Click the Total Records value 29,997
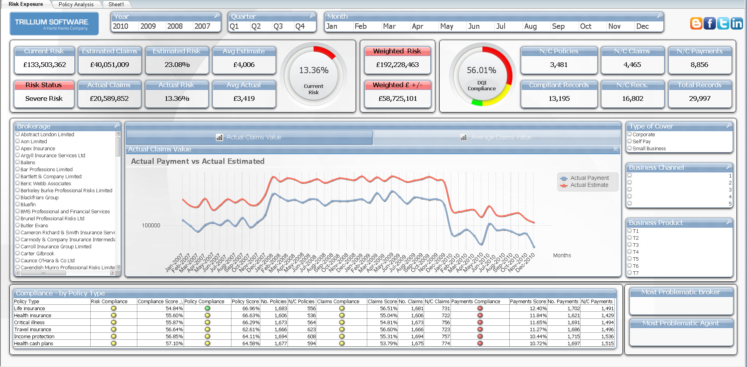Viewport: 747px width, 367px height. [700, 98]
